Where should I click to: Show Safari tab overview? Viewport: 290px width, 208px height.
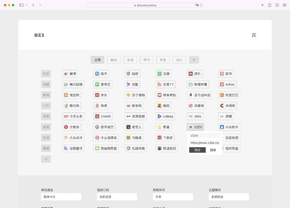(x=285, y=5)
